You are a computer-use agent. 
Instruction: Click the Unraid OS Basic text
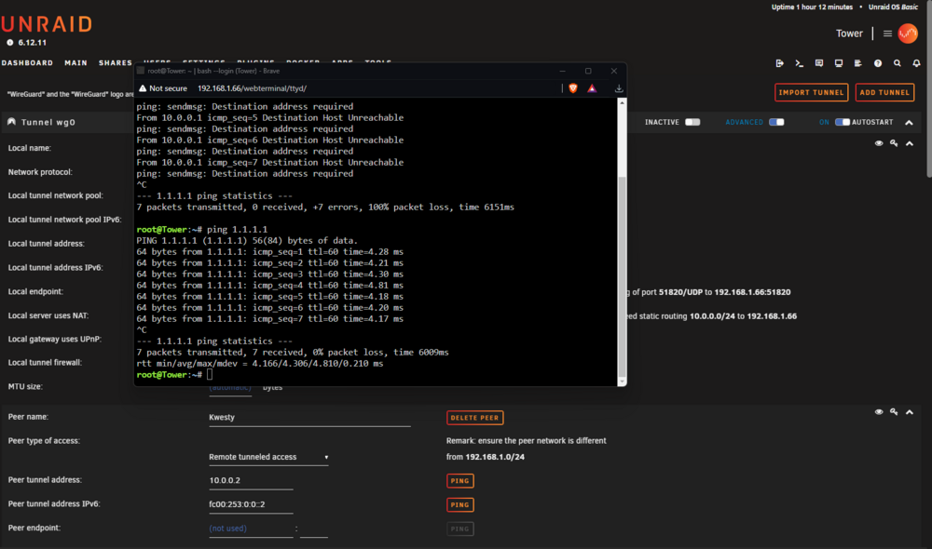pyautogui.click(x=893, y=7)
